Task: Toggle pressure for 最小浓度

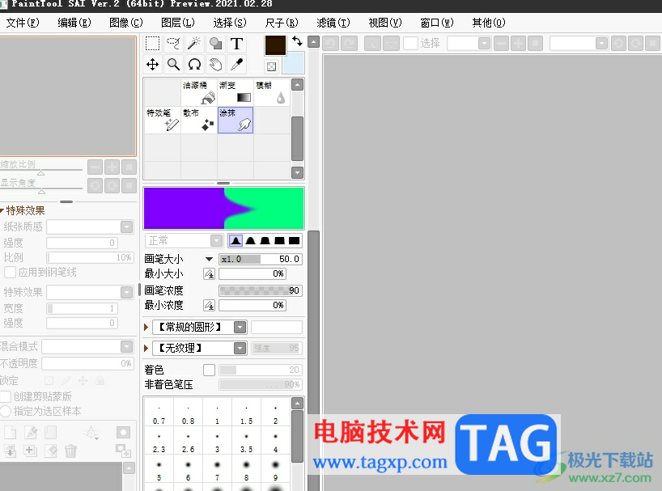Action: click(209, 305)
